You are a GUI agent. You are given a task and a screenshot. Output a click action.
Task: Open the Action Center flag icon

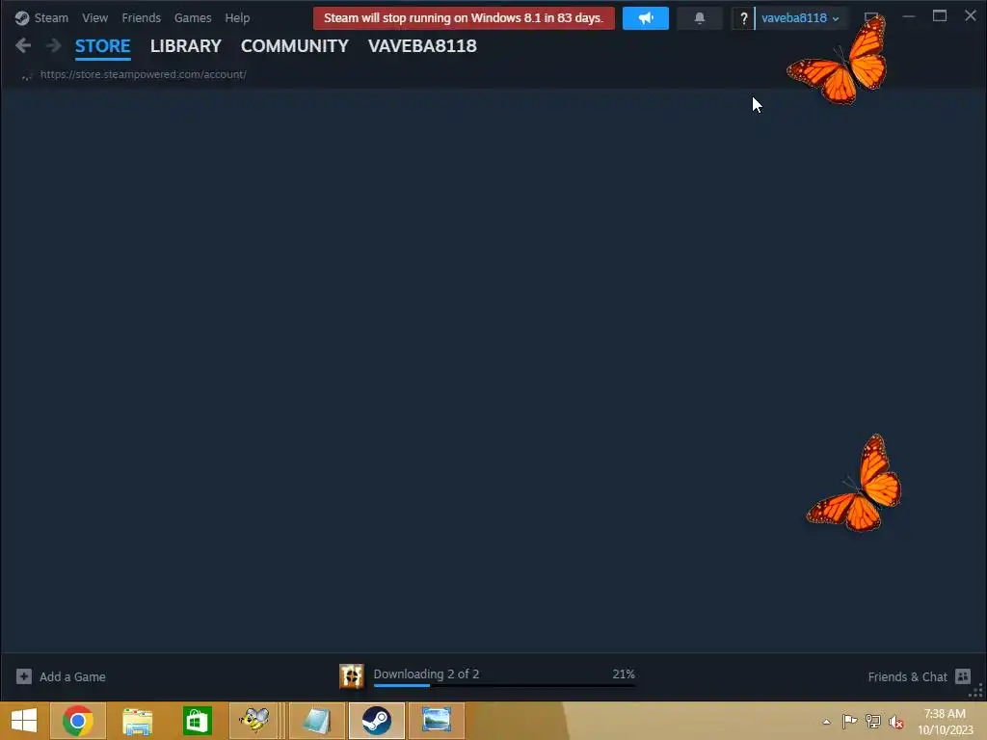pyautogui.click(x=849, y=721)
